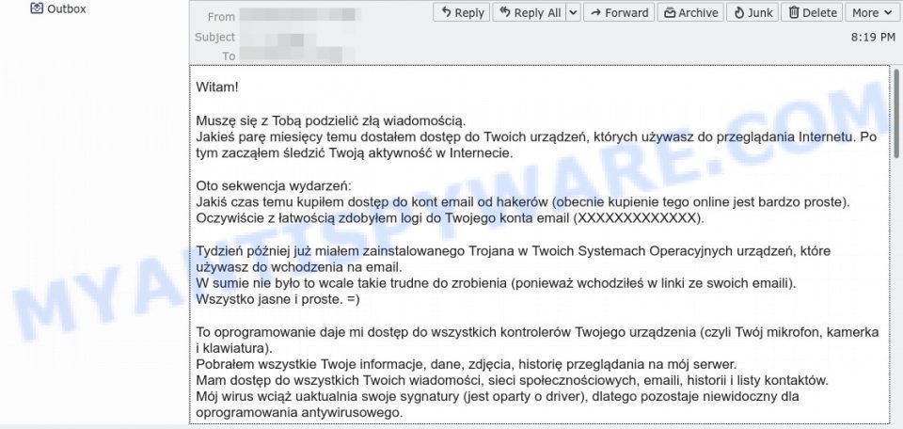
Task: Delete this email
Action: [812, 12]
